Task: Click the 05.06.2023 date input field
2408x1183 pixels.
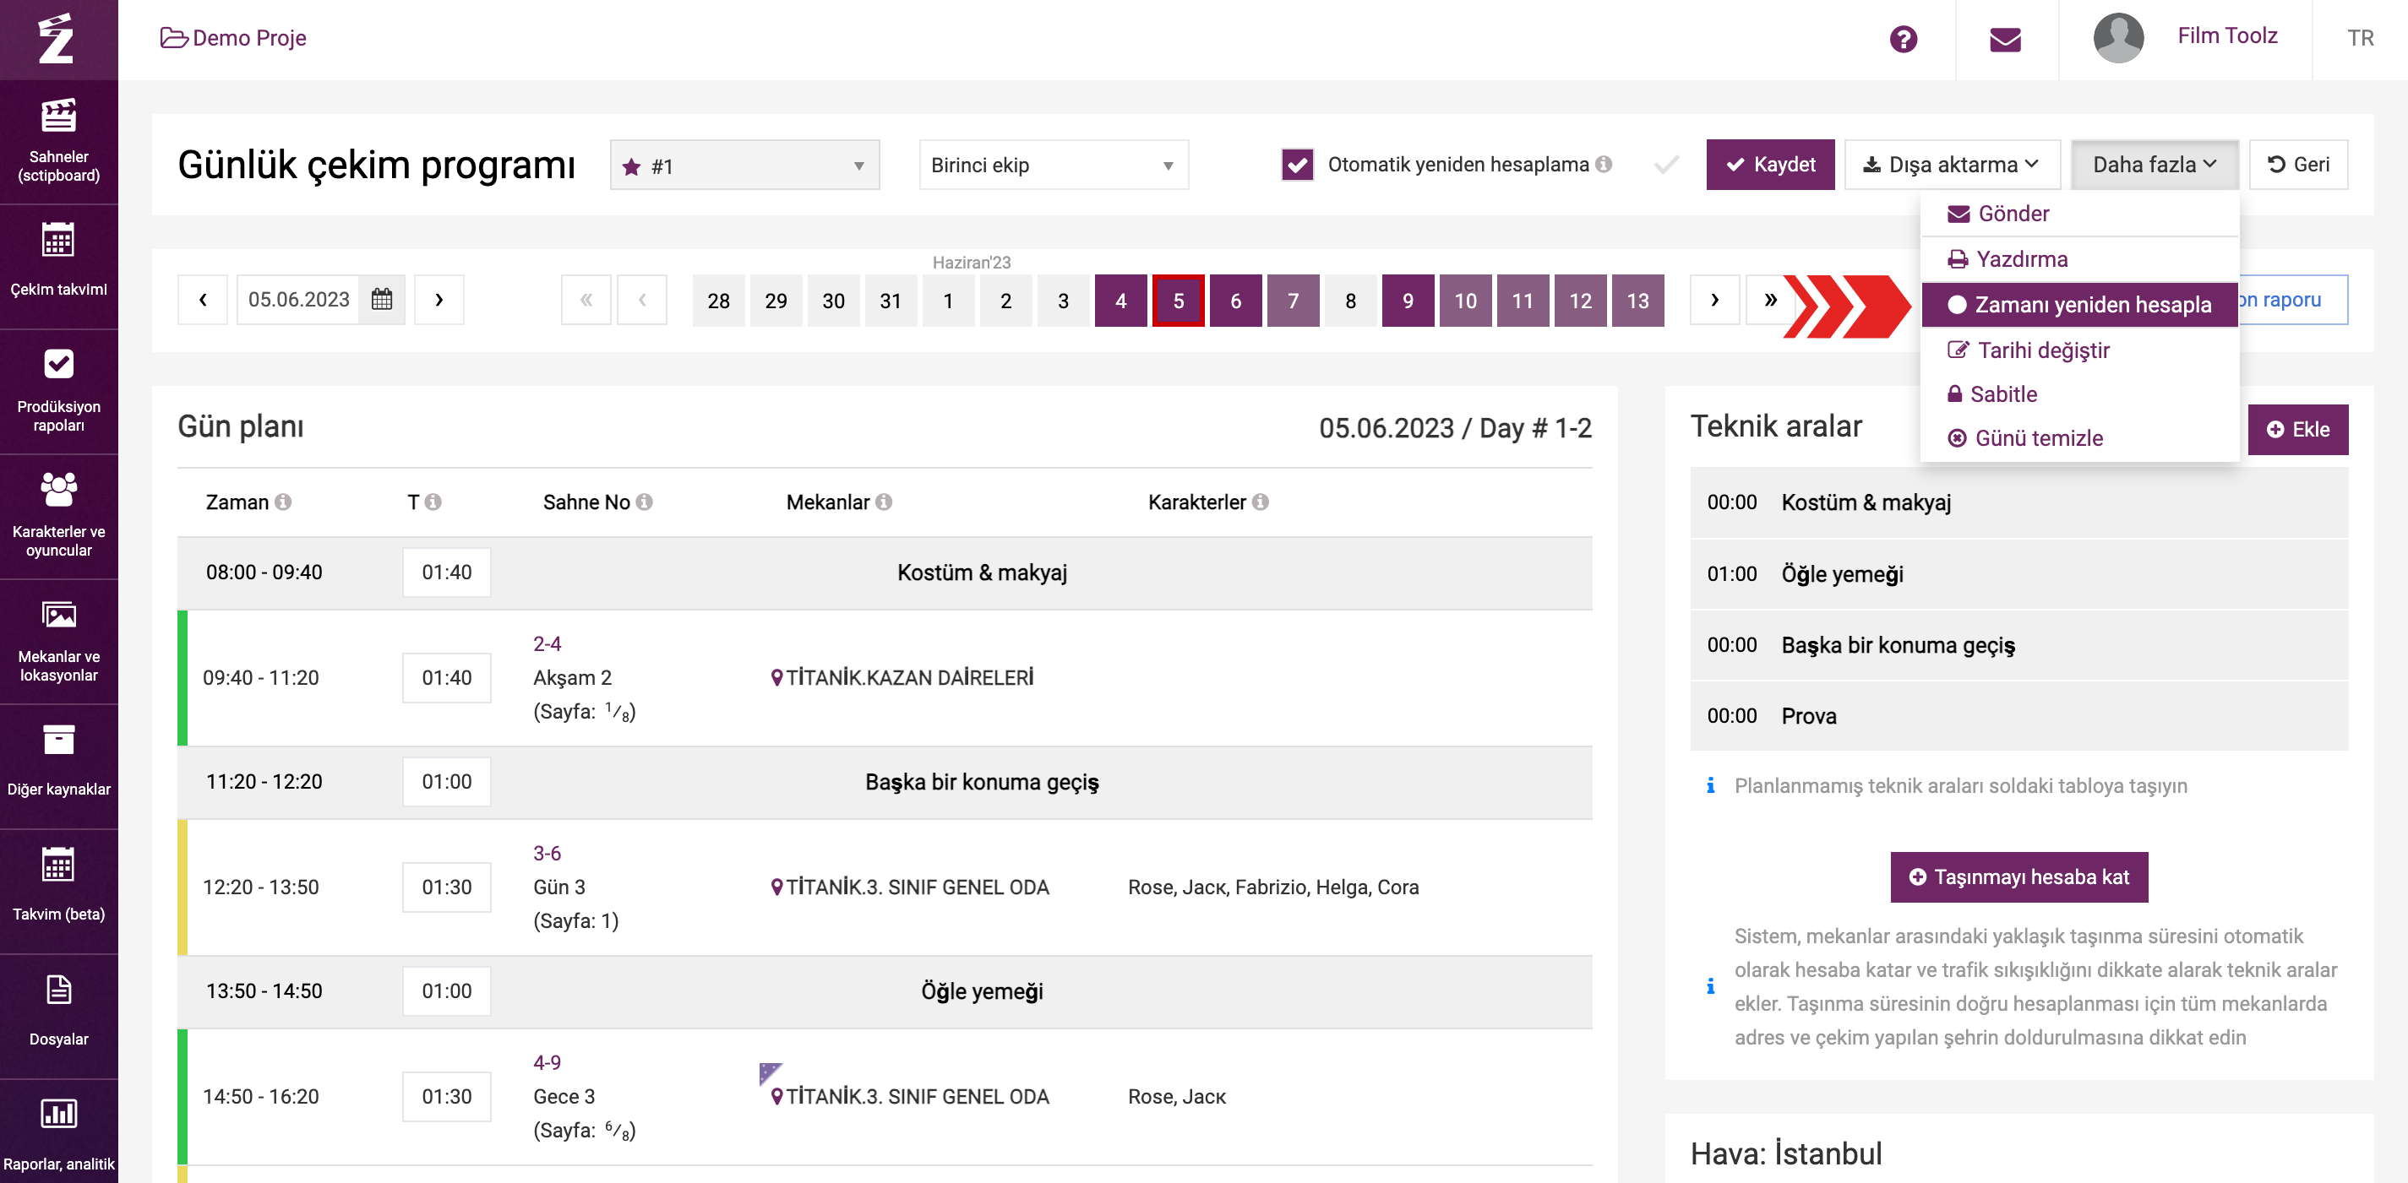Action: (x=298, y=299)
